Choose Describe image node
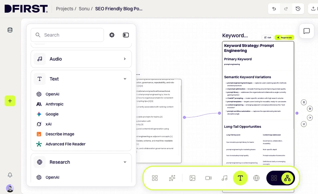The image size is (318, 194). 60,134
